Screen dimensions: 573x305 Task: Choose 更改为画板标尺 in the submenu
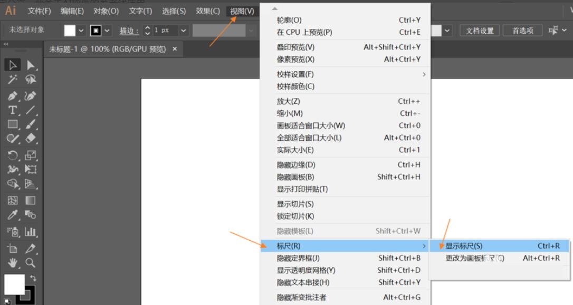click(x=500, y=258)
